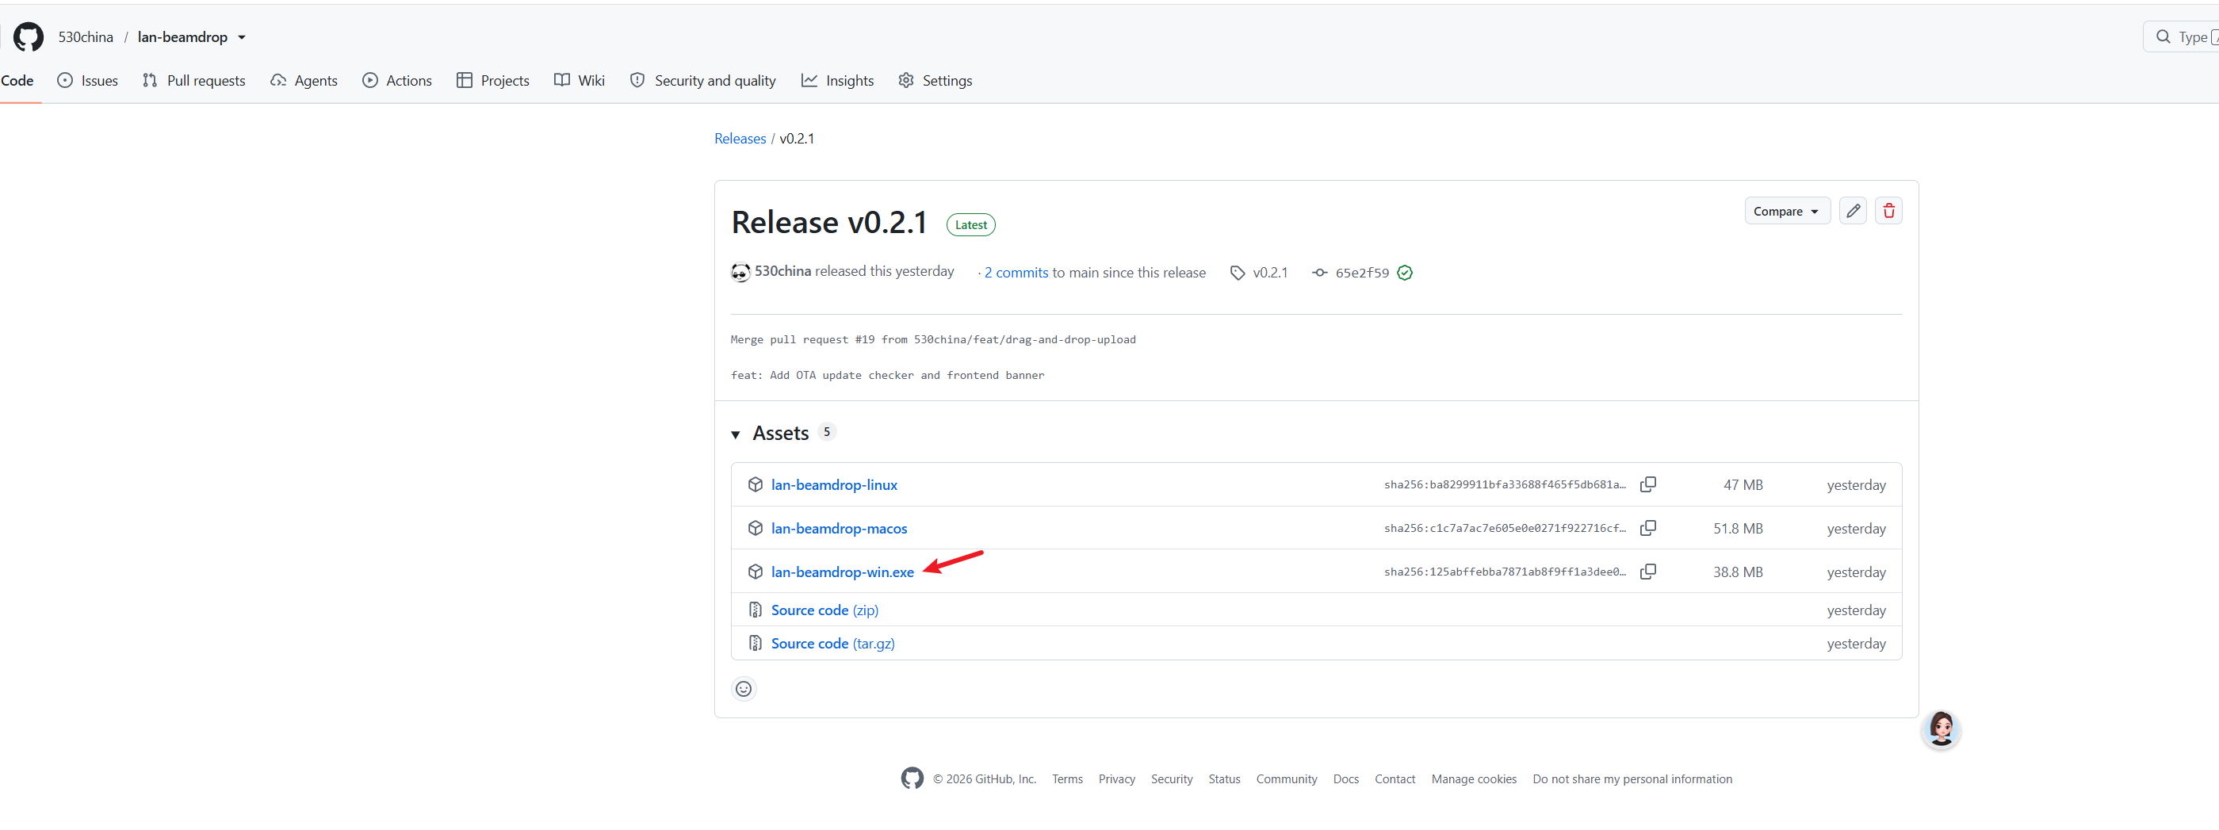2219x830 pixels.
Task: Click the delete release trash icon
Action: [1888, 211]
